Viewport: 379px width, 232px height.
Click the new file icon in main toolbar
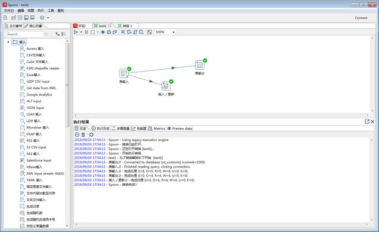[5, 18]
